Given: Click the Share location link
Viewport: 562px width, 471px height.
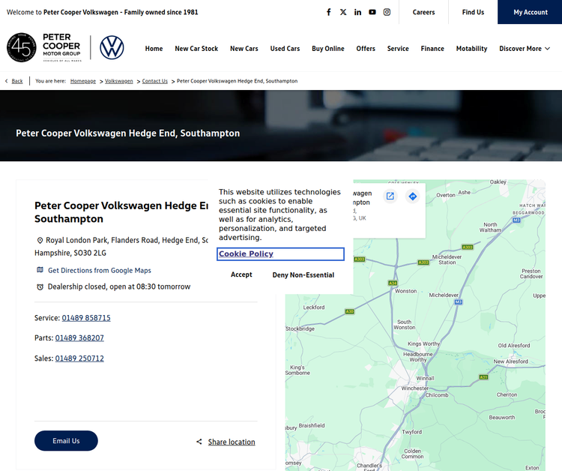Looking at the screenshot, I should click(232, 442).
